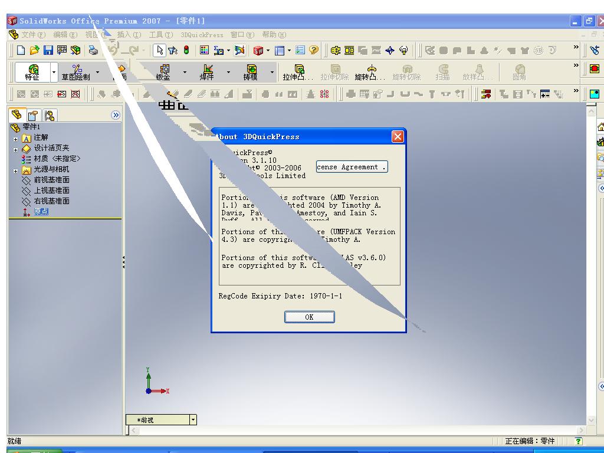Open the dropdown arrow next to 草图绘制

coord(97,72)
